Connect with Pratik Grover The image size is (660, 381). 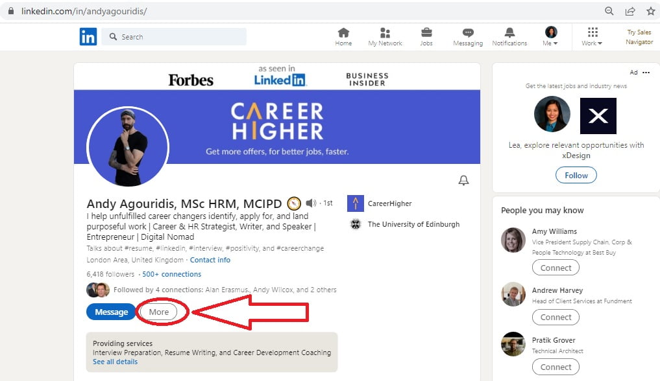coord(556,367)
